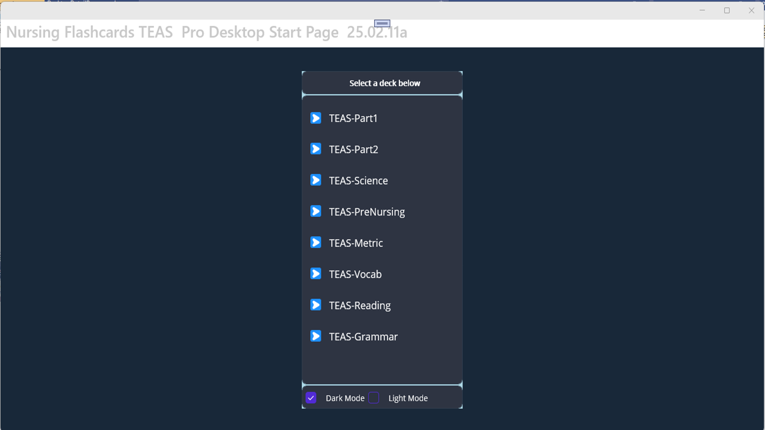This screenshot has width=765, height=430.
Task: Click the play icon beside TEAS-Vocab
Action: tap(316, 274)
